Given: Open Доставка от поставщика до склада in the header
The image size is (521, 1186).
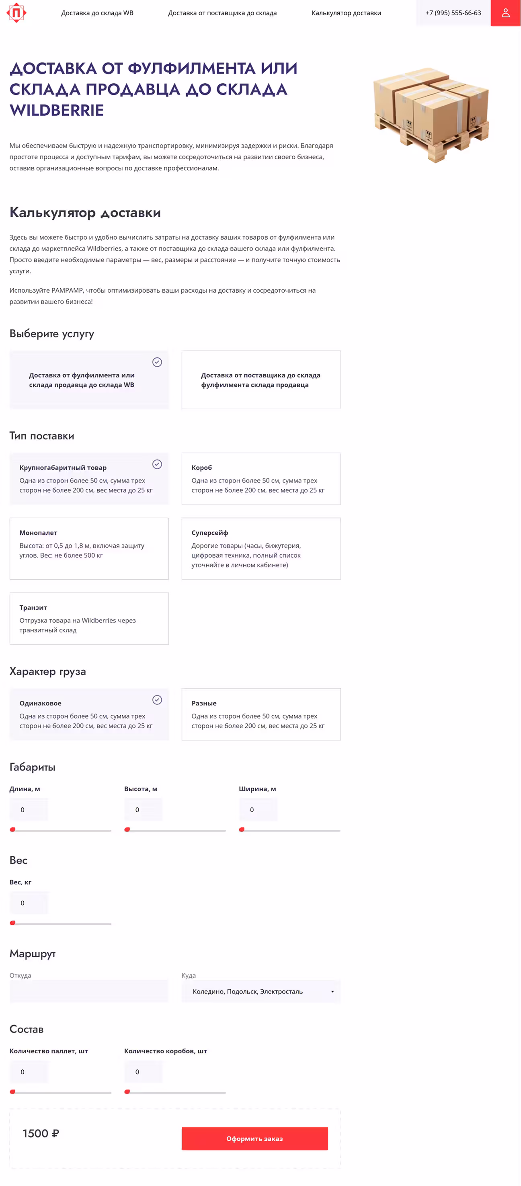Looking at the screenshot, I should coord(222,13).
